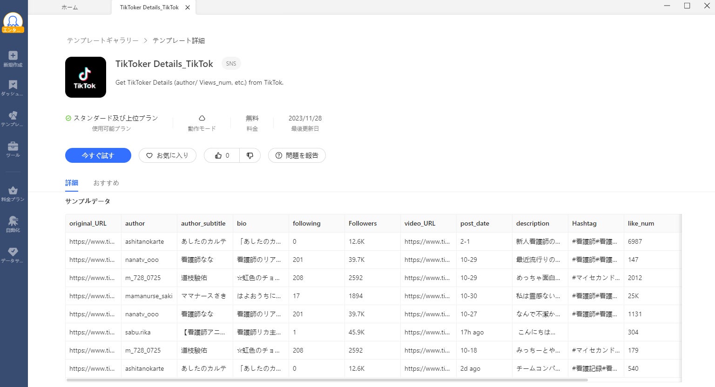
Task: Click the 45.9K followers cell
Action: coord(372,332)
